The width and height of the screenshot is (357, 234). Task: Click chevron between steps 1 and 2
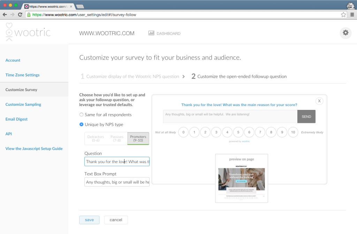click(183, 76)
